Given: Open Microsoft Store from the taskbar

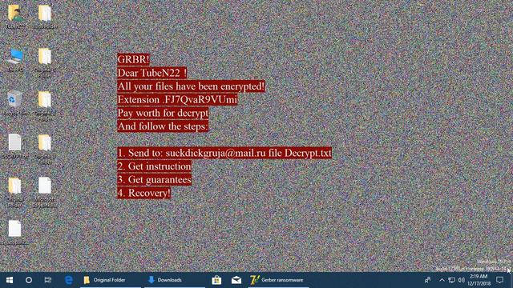Looking at the screenshot, I should pyautogui.click(x=216, y=280).
